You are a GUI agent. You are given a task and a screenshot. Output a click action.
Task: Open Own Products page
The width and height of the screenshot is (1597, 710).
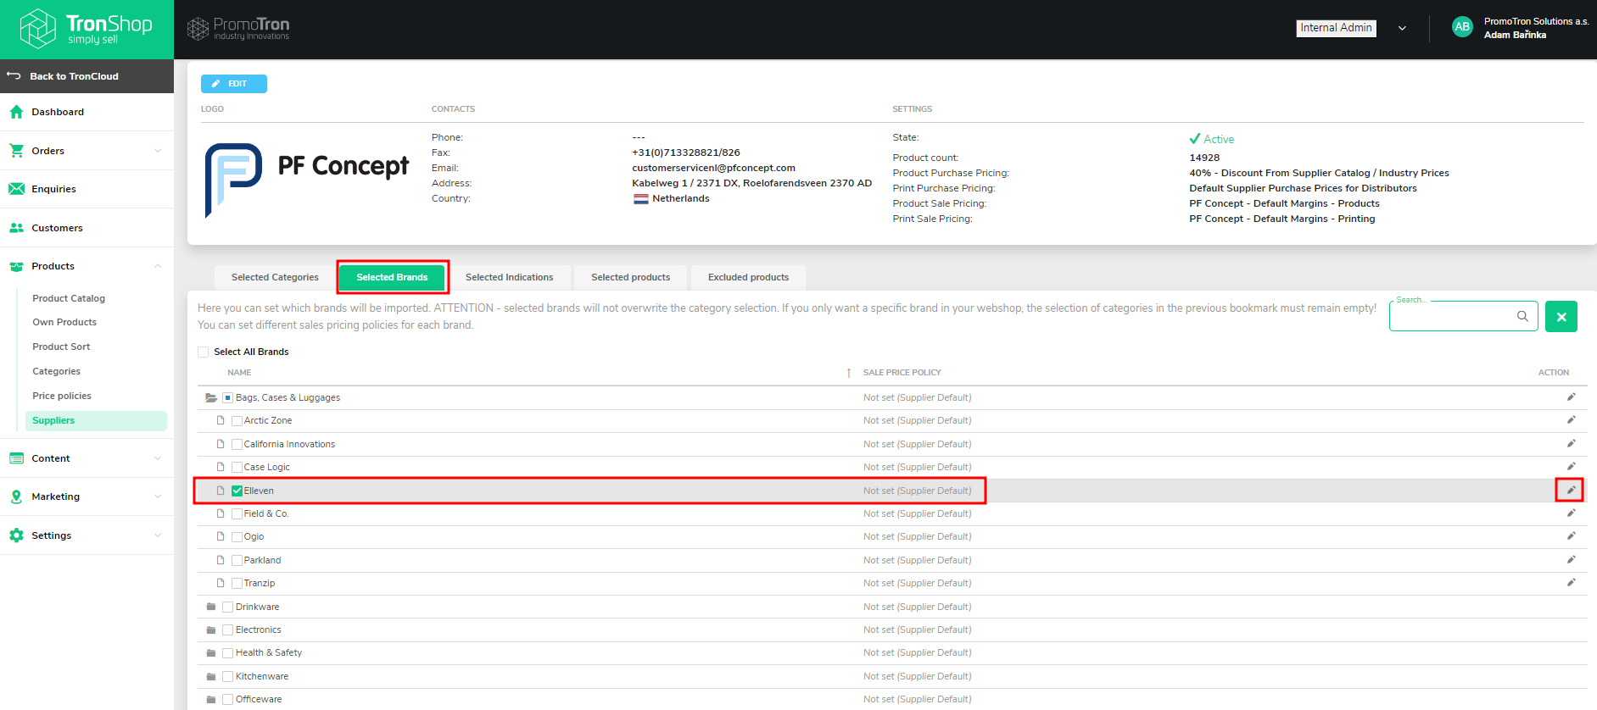tap(64, 322)
